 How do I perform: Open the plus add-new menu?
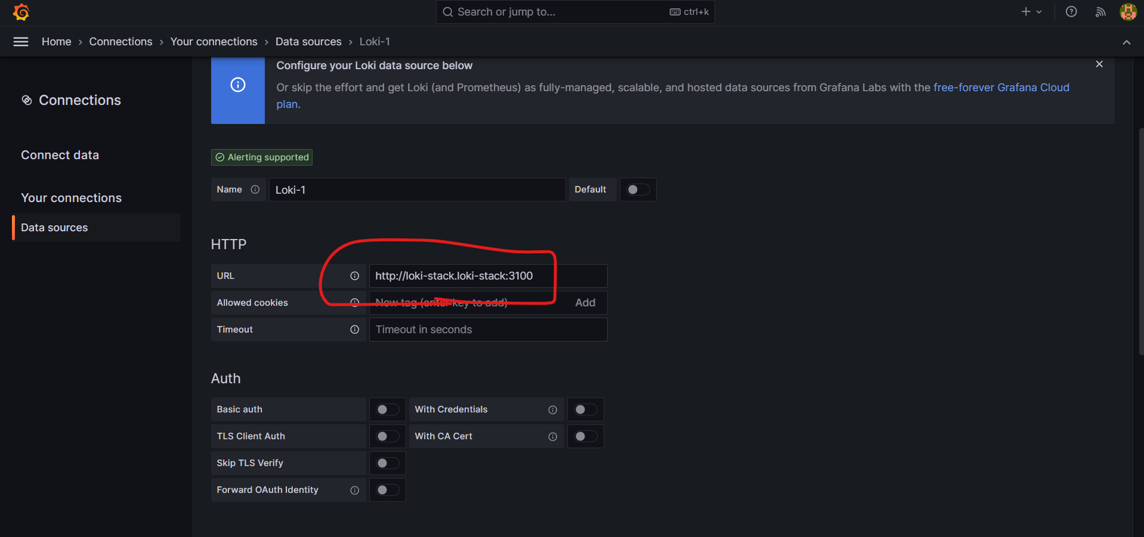(1031, 12)
